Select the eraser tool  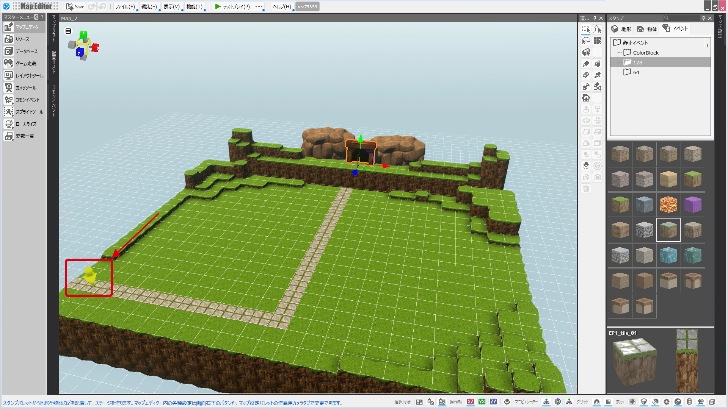pyautogui.click(x=586, y=75)
